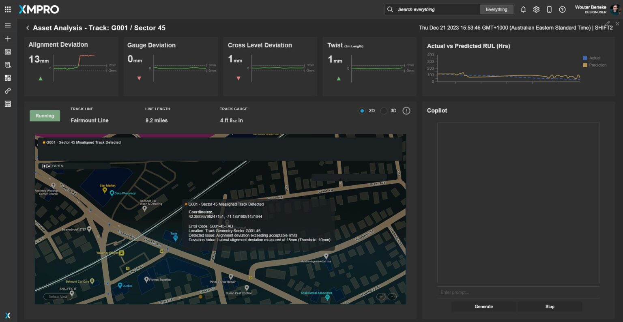Click the alert exclamation icon beside 3D
The height and width of the screenshot is (322, 623).
[x=406, y=111]
